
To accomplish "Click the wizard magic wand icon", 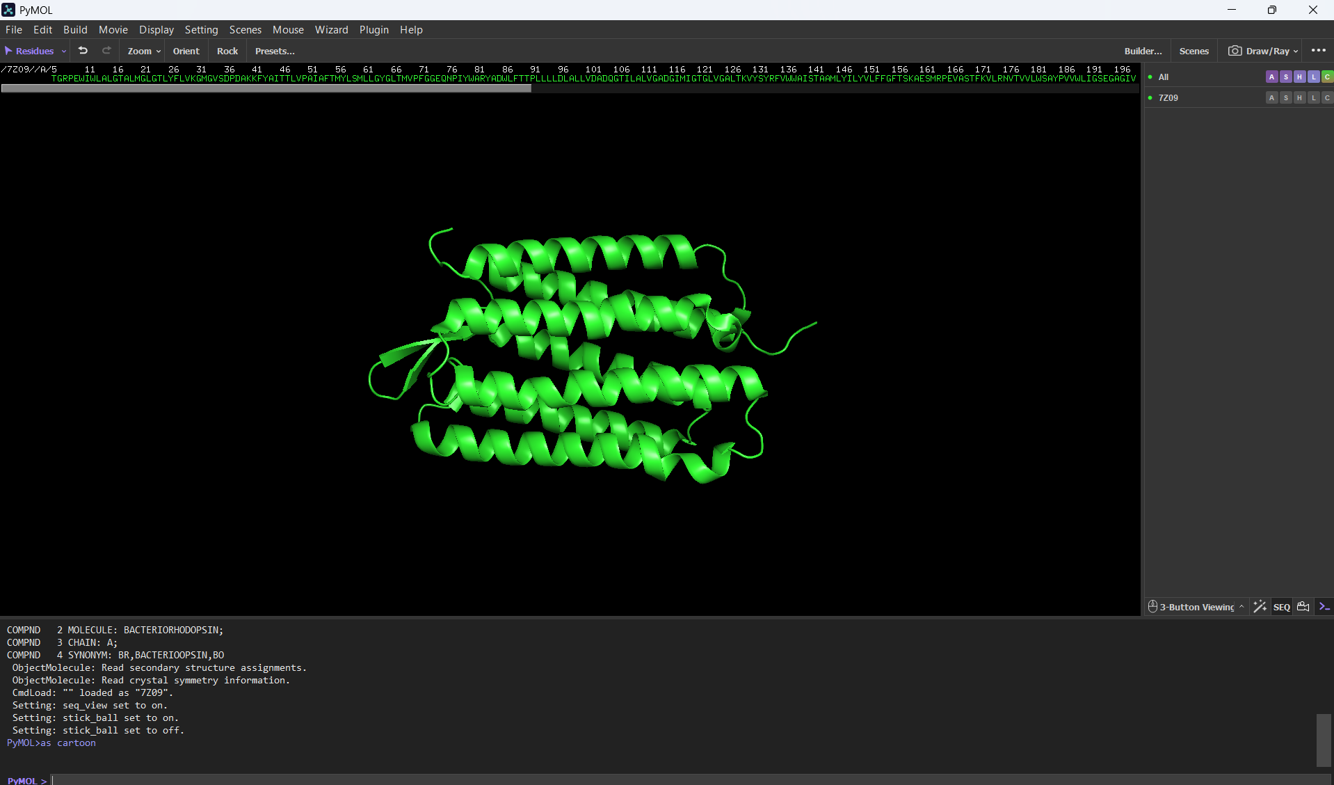I will coord(1260,607).
